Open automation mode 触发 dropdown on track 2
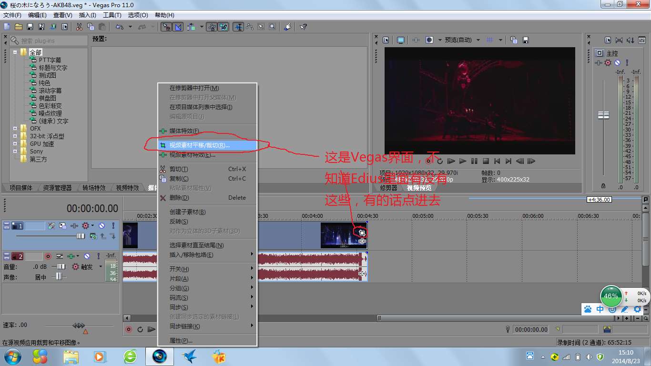651x366 pixels. coord(101,266)
